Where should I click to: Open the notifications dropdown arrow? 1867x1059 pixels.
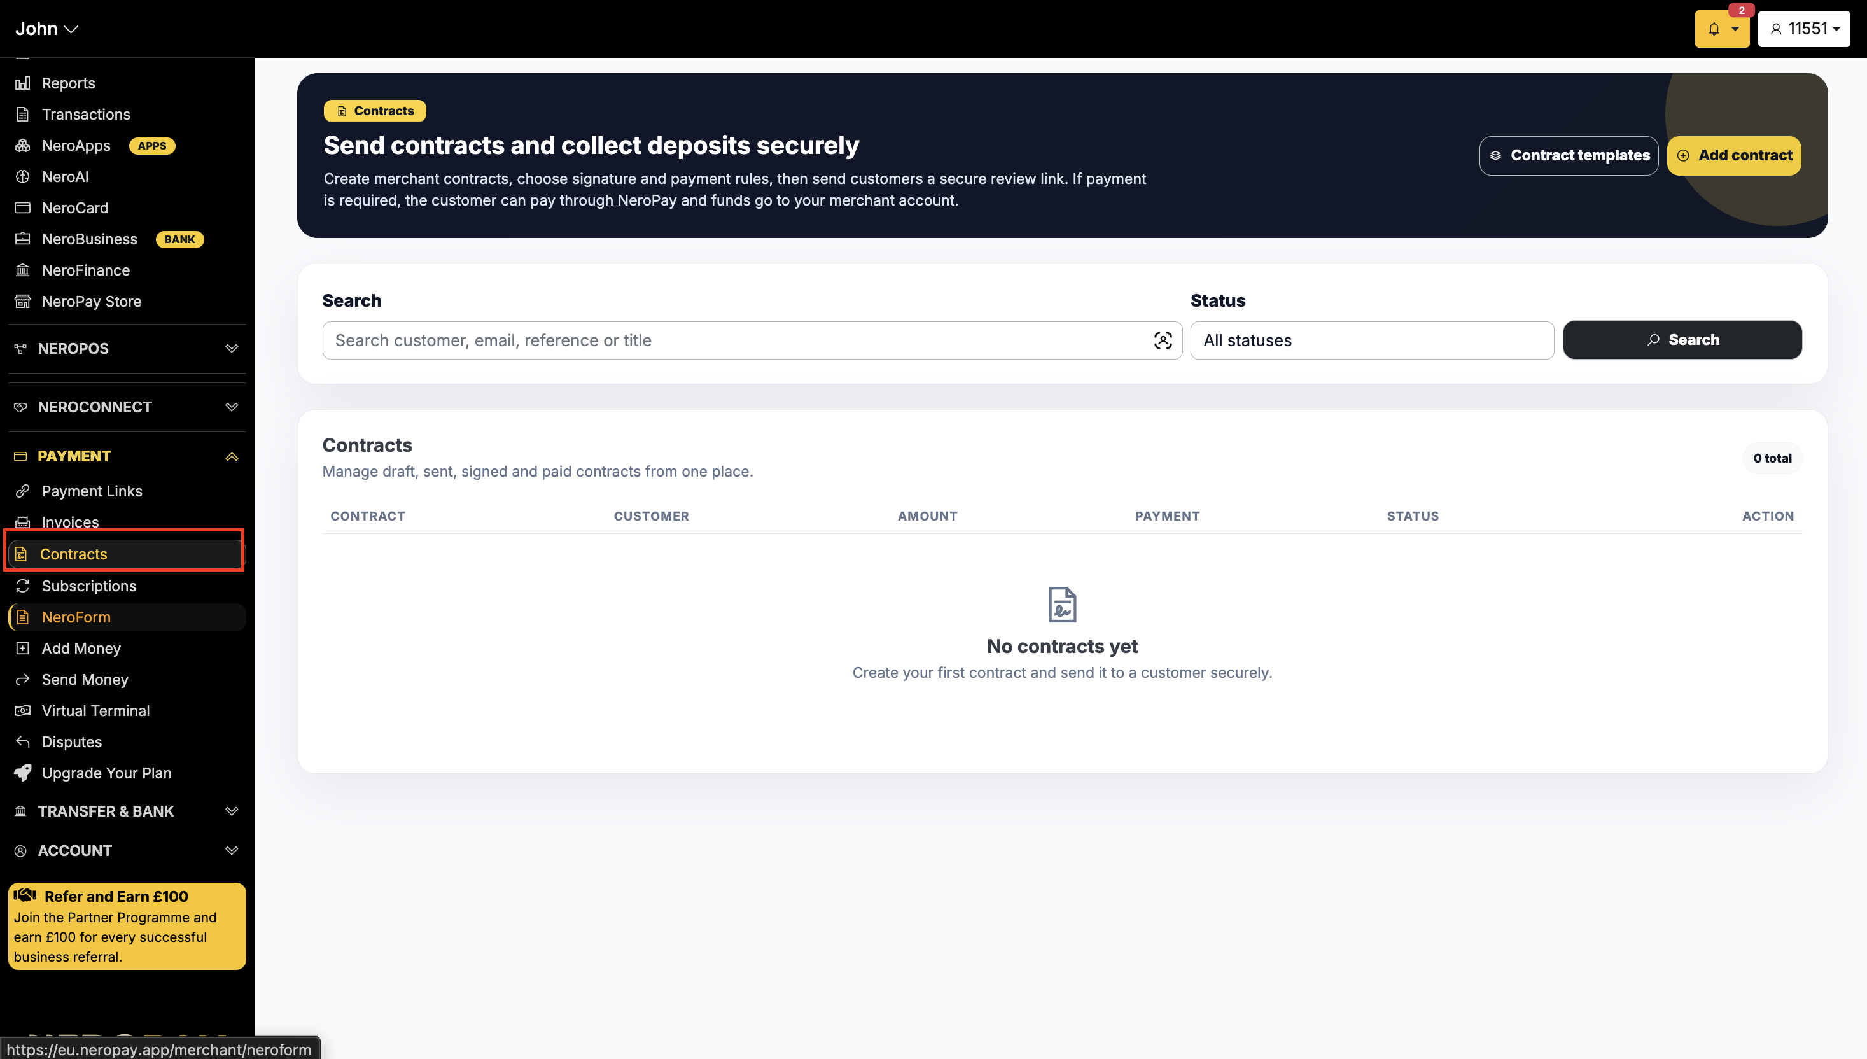pos(1735,29)
